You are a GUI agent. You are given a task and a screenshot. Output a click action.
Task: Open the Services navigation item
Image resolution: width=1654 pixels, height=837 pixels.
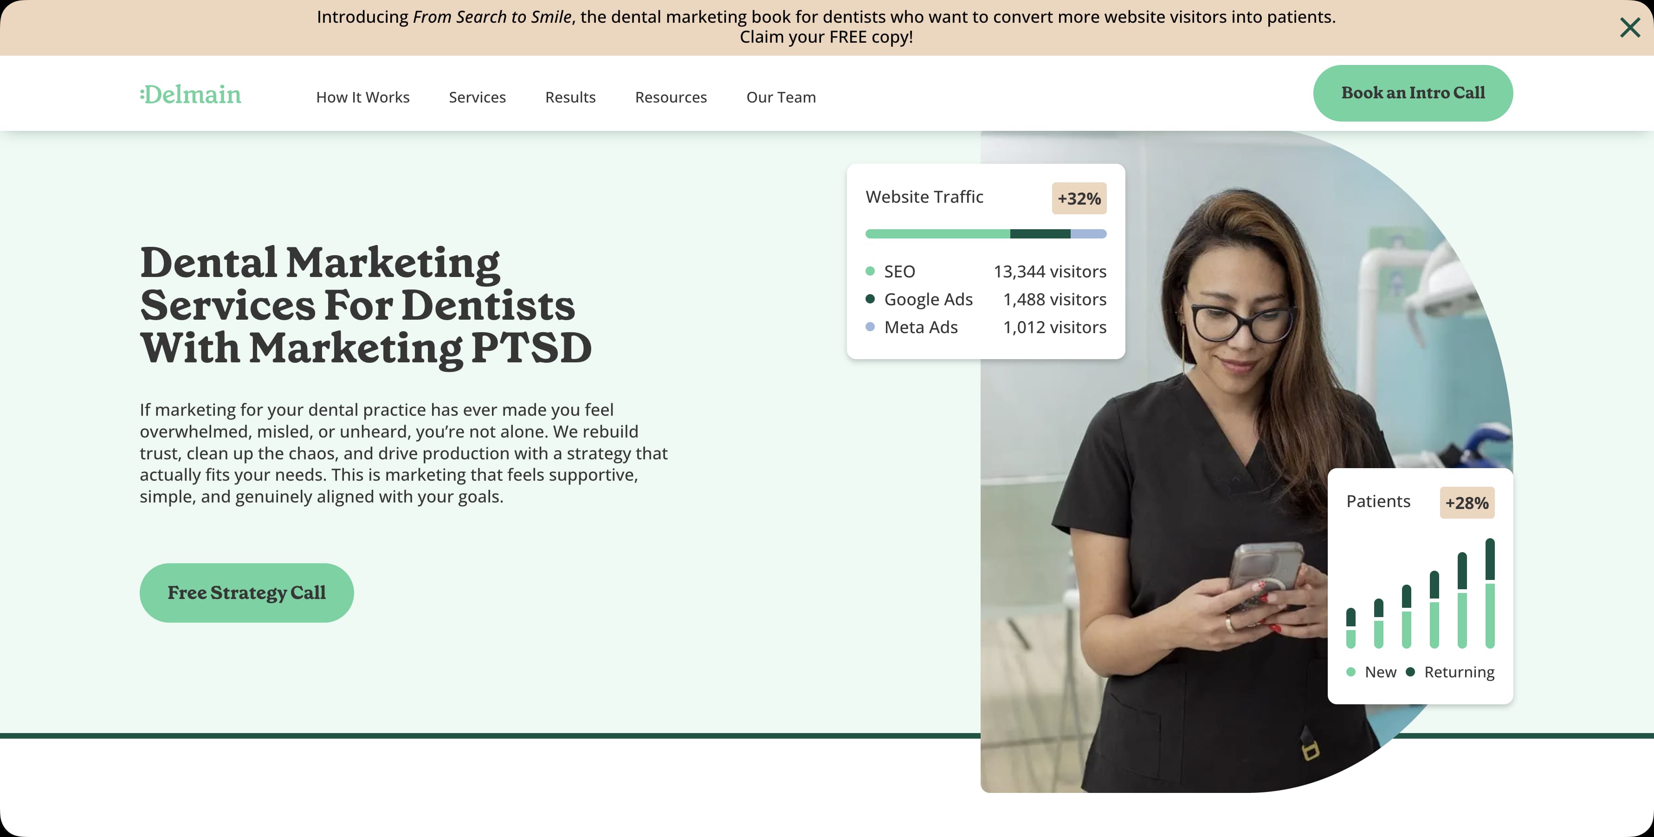coord(477,97)
